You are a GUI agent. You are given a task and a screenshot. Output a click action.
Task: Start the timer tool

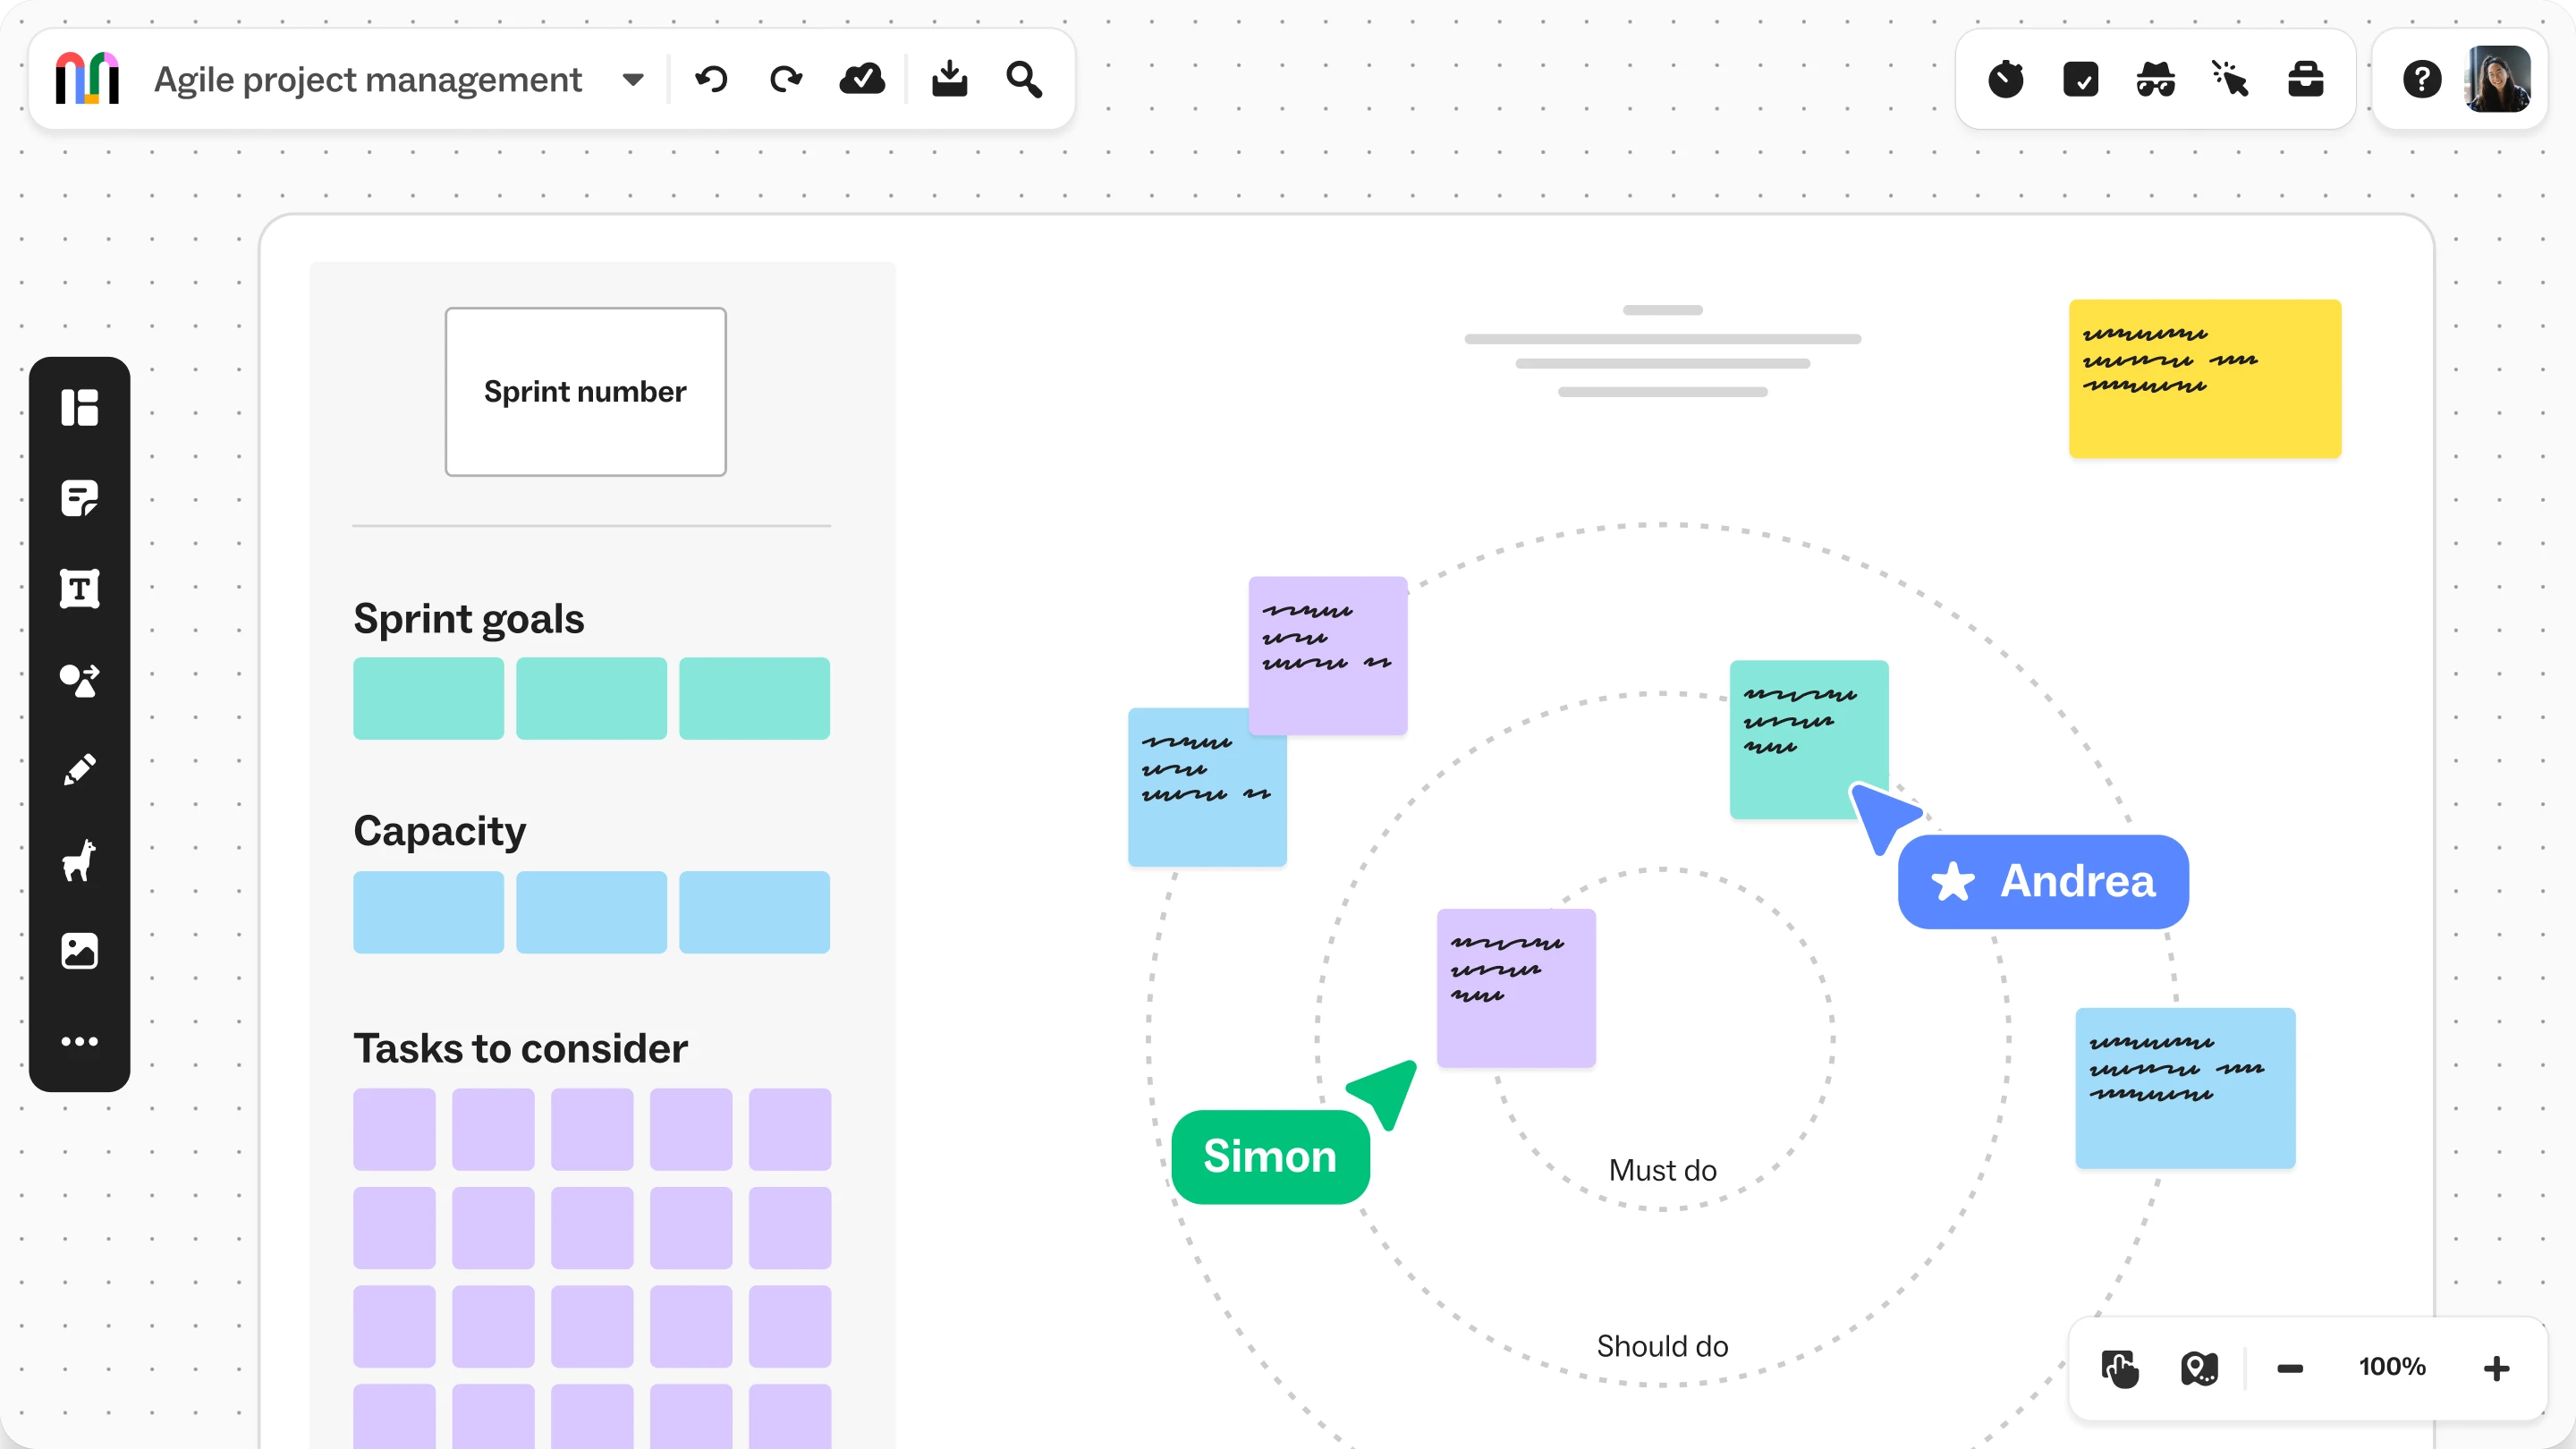tap(2005, 79)
